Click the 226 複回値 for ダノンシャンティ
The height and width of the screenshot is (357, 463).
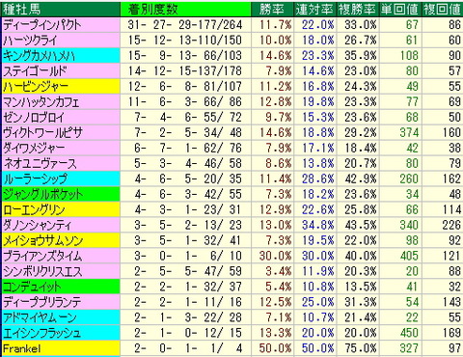pyautogui.click(x=451, y=226)
